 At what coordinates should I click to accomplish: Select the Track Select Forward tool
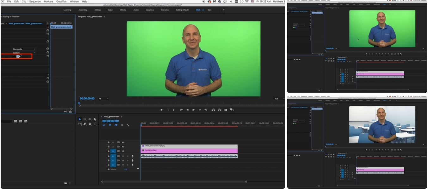85,119
